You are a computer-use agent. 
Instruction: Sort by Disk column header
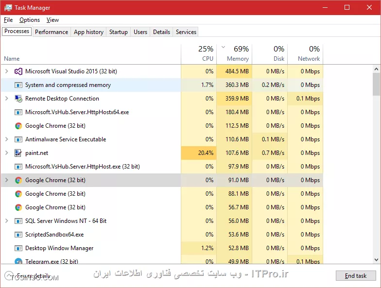coord(270,54)
